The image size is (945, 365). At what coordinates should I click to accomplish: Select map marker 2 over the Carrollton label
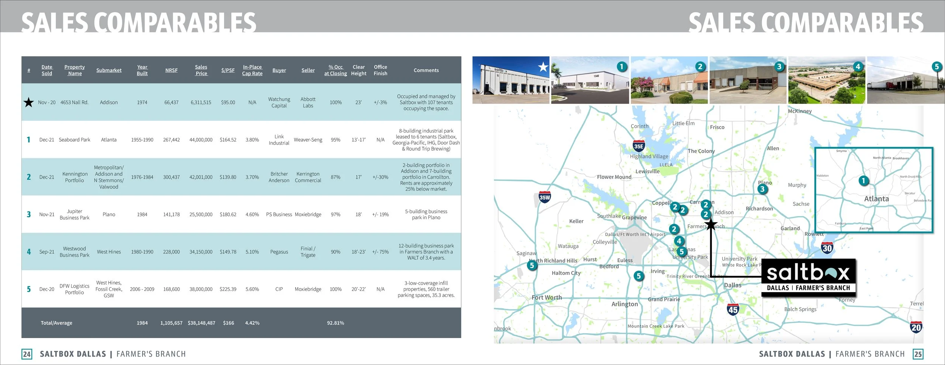click(x=706, y=205)
